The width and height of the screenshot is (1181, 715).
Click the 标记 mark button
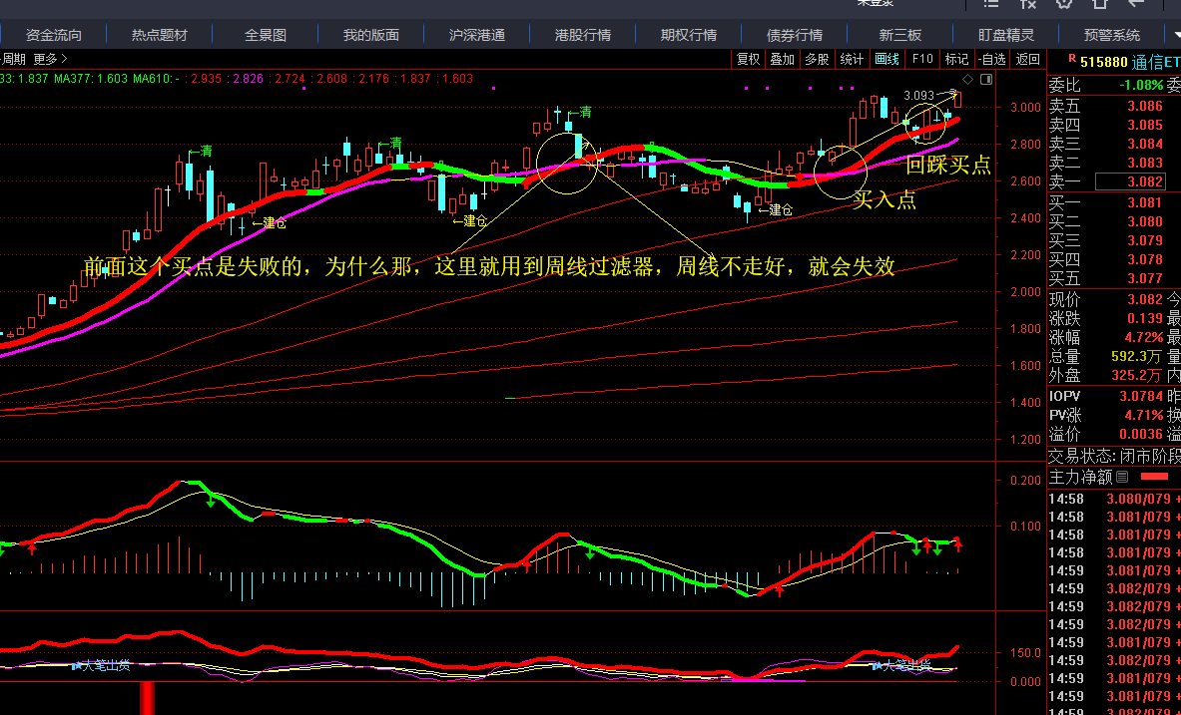click(956, 59)
